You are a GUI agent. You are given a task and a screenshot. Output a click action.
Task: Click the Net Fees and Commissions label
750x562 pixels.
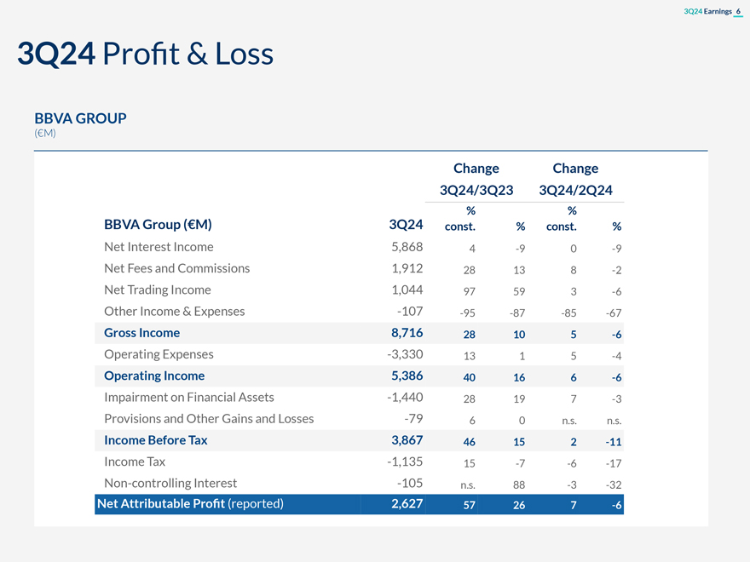click(176, 268)
